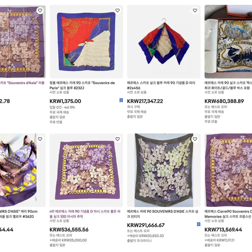Open listing titled 기념품 D 파리 #2s456

pyautogui.click(x=161, y=85)
